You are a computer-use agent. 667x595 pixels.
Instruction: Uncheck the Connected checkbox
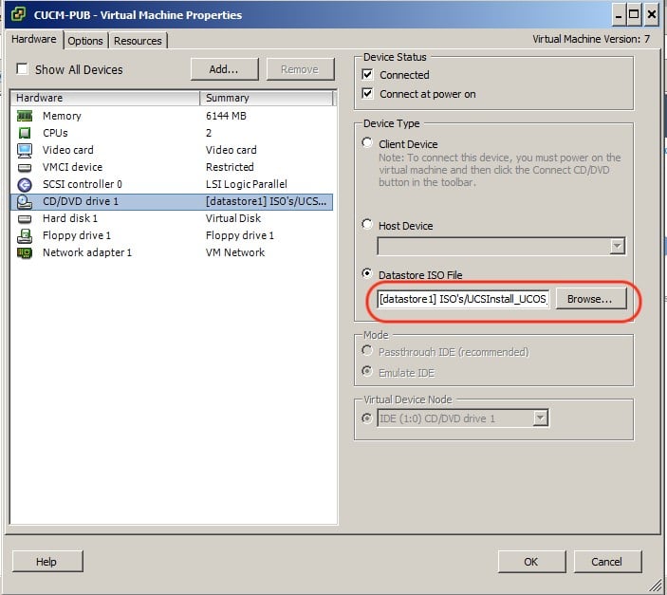367,74
